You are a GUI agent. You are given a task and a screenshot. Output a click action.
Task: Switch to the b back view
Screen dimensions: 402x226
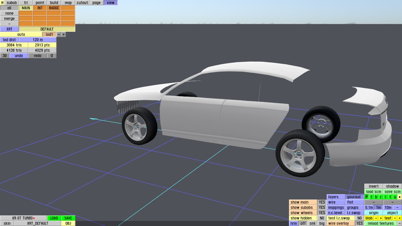click(x=376, y=197)
